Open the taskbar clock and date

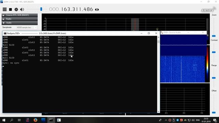pyautogui.click(x=206, y=120)
